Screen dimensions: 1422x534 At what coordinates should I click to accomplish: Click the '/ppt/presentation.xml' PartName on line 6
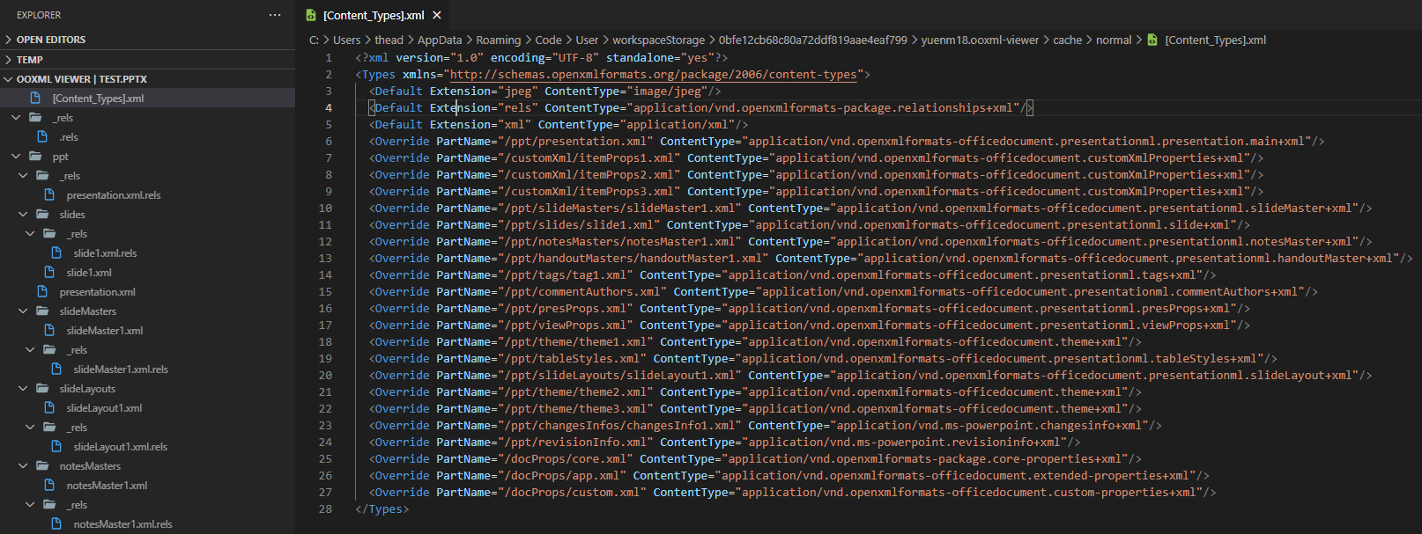click(x=575, y=142)
